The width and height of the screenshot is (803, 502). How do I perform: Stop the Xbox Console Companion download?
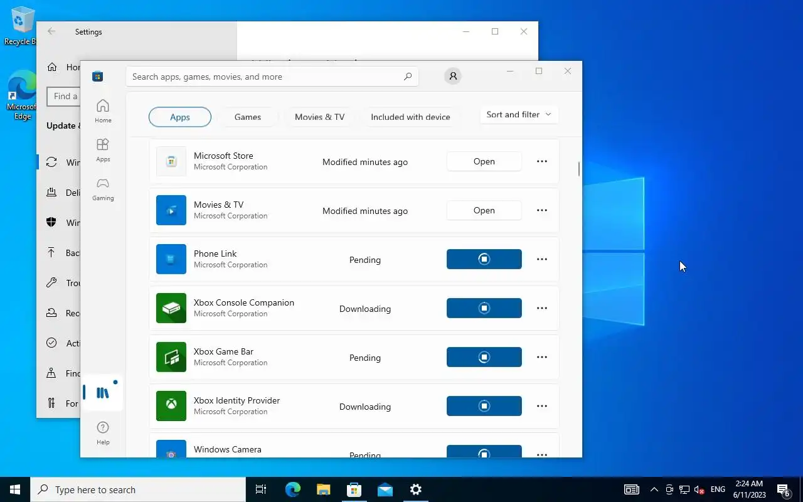(484, 308)
